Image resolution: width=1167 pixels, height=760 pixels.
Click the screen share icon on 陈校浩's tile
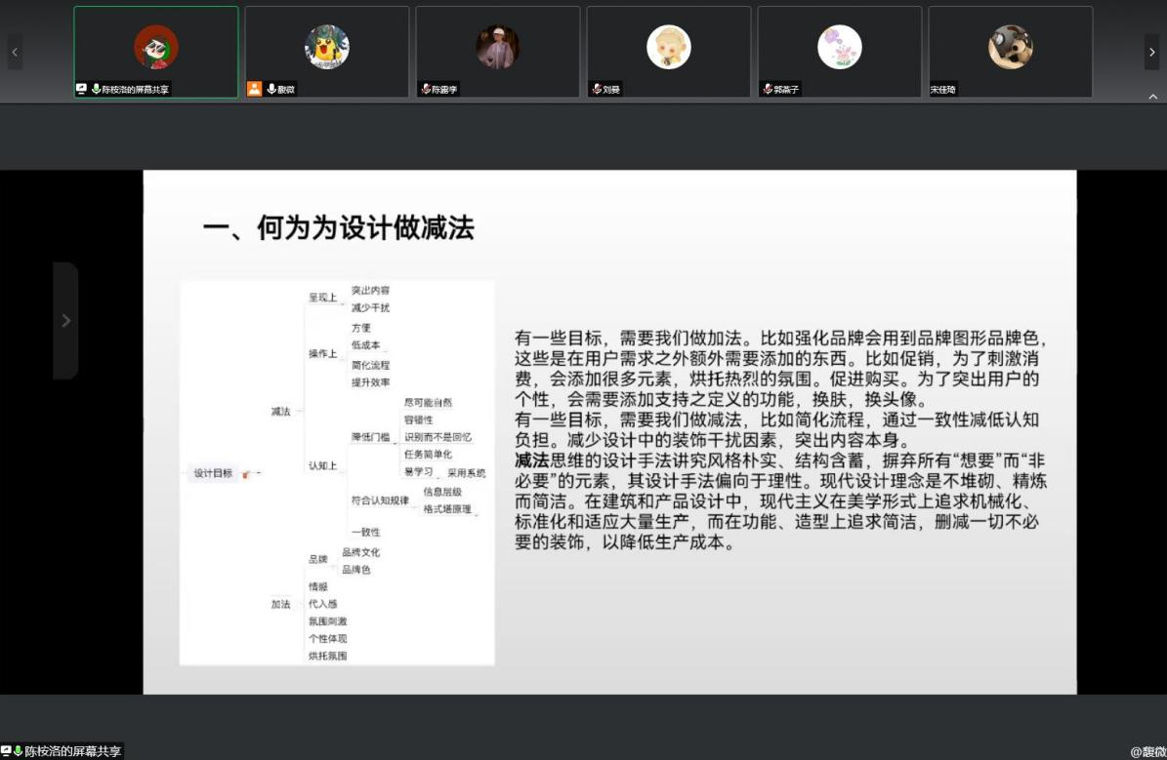click(x=83, y=89)
